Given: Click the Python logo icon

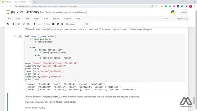Looking at the screenshot, I should pyautogui.click(x=173, y=12).
